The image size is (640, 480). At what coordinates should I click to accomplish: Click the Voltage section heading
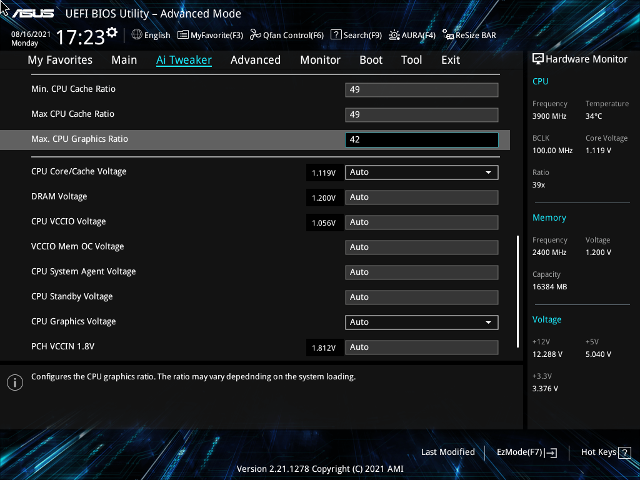click(x=547, y=319)
